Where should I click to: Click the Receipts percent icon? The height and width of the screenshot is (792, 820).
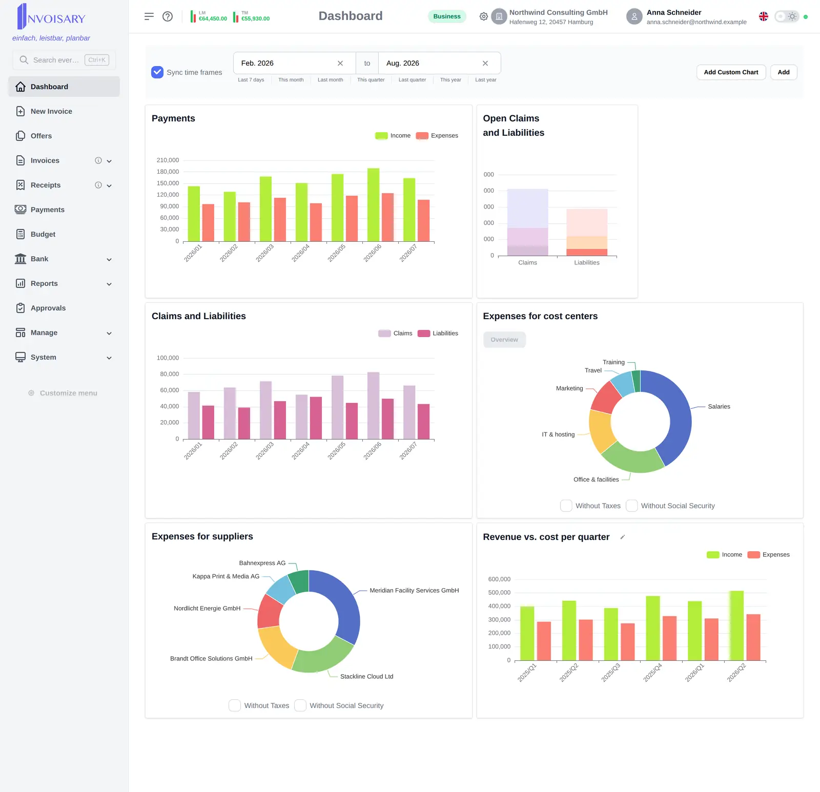(20, 185)
